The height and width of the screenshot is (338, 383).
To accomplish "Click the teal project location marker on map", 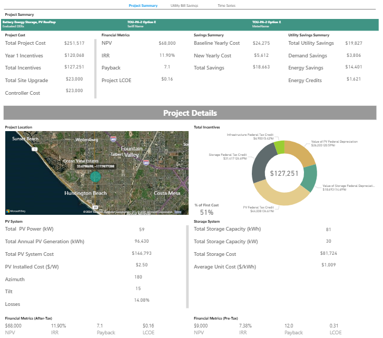I will pos(95,176).
